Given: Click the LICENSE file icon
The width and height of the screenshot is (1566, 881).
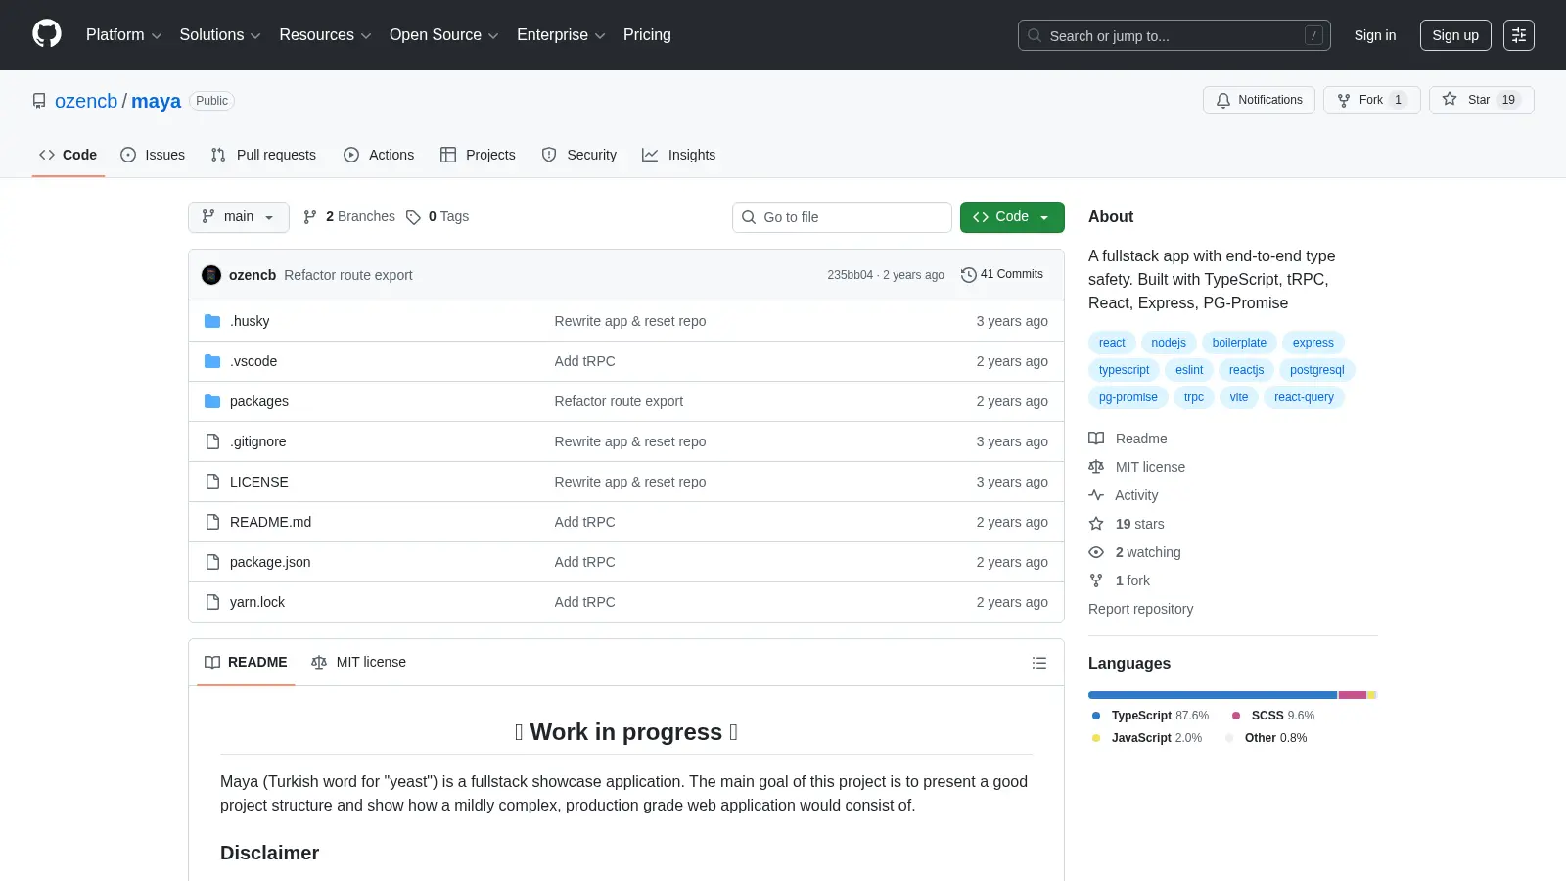Looking at the screenshot, I should click(212, 482).
